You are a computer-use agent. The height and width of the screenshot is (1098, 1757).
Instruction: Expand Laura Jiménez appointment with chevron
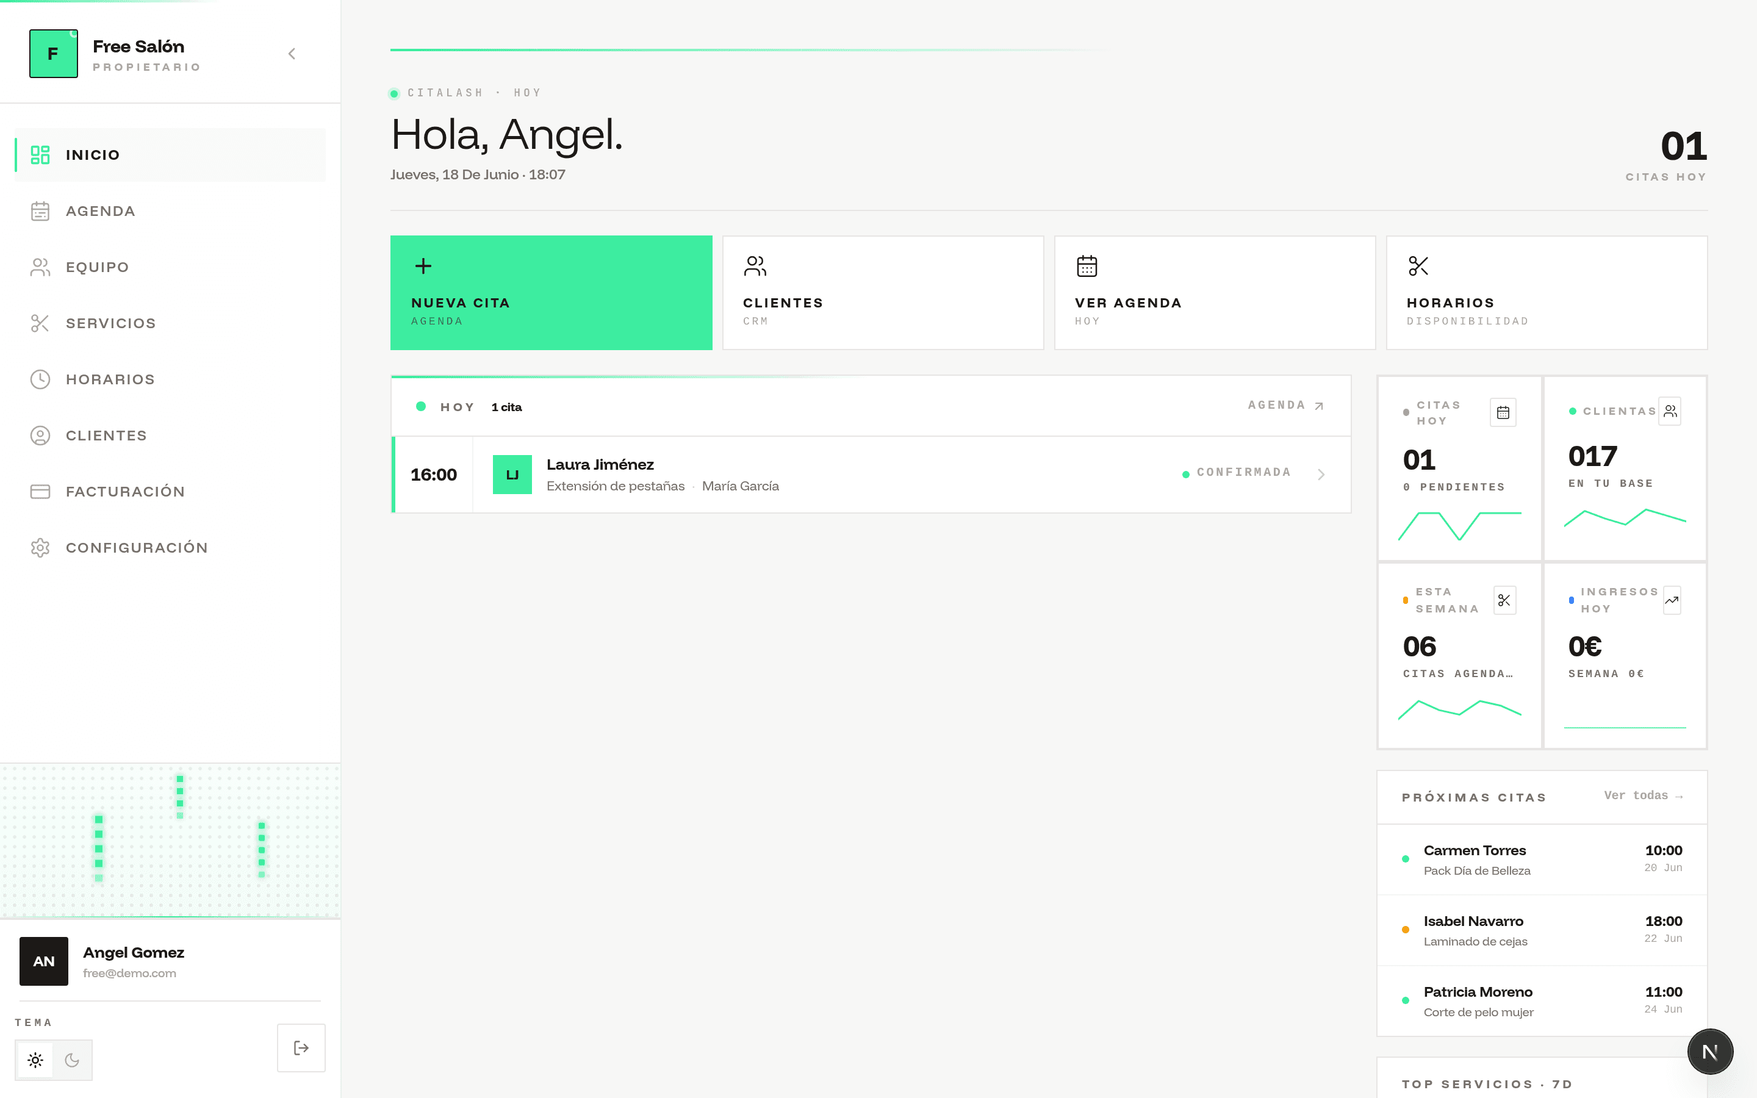1321,474
